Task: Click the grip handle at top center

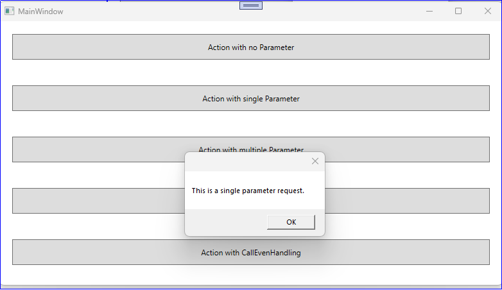Action: coord(251,5)
